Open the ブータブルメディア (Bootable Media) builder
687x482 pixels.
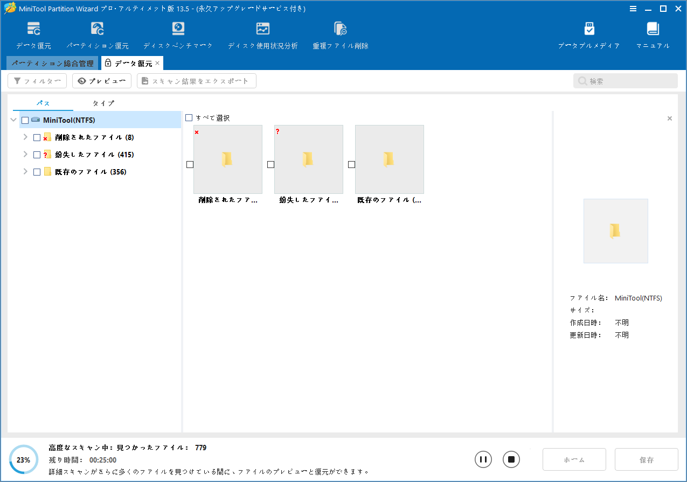[x=589, y=34]
